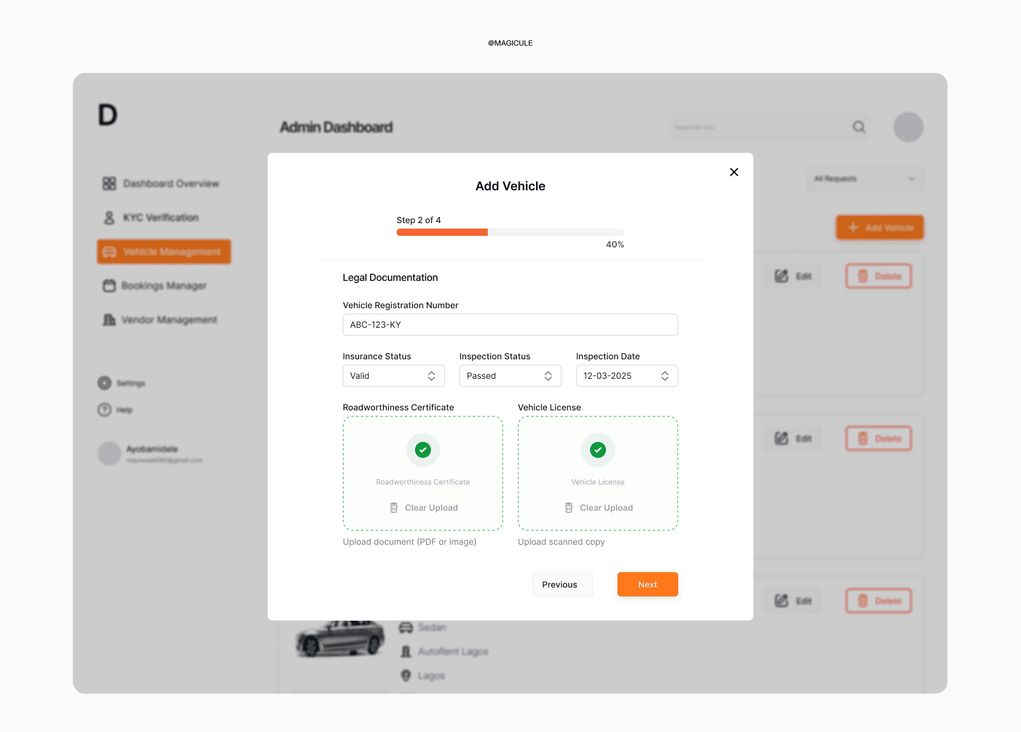Click the Settings gear icon
Viewport: 1021px width, 732px height.
pos(105,383)
